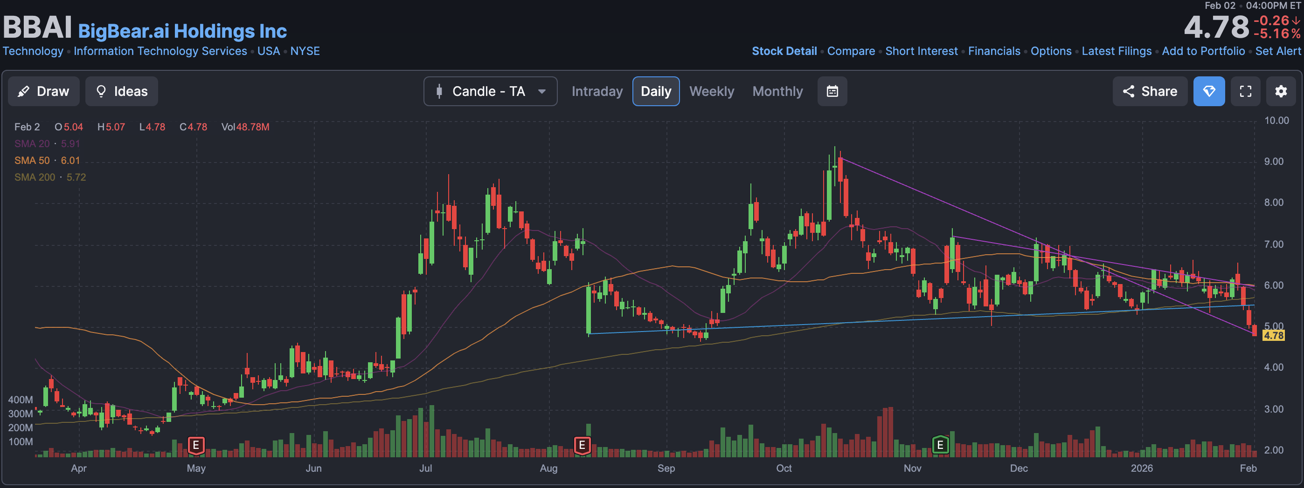This screenshot has width=1304, height=488.
Task: Click Add to Portfolio link
Action: tap(1203, 51)
